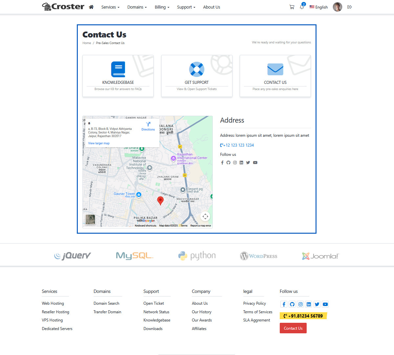Open the user avatar profile picture

click(337, 7)
